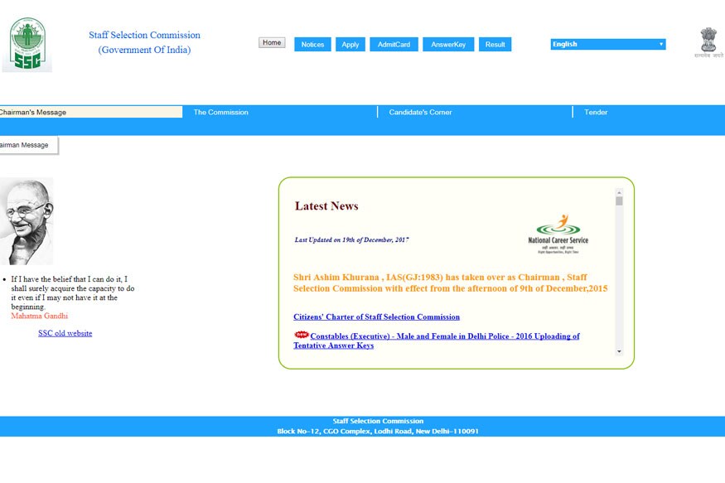Image resolution: width=725 pixels, height=483 pixels.
Task: Open the English language dropdown
Action: pos(608,45)
